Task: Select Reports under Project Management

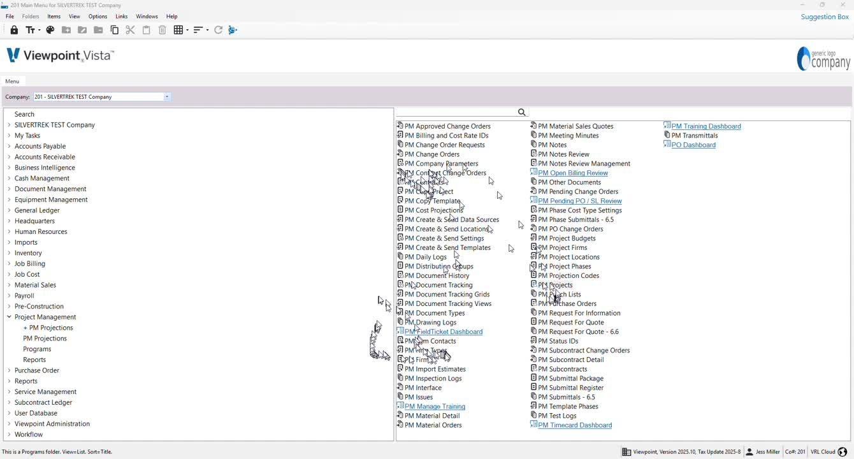Action: point(34,360)
